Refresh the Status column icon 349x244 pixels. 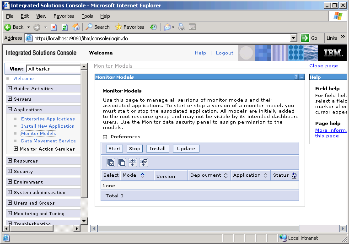294,175
